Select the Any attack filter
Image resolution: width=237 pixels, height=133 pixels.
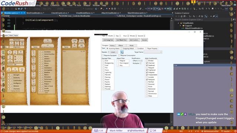(x=118, y=65)
